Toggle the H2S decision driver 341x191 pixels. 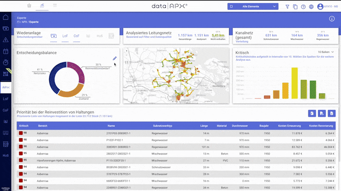tap(100, 36)
